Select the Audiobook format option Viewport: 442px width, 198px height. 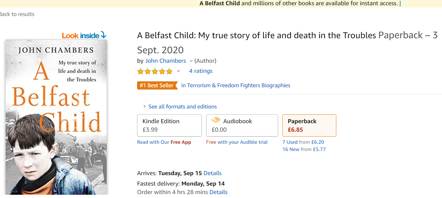242,125
